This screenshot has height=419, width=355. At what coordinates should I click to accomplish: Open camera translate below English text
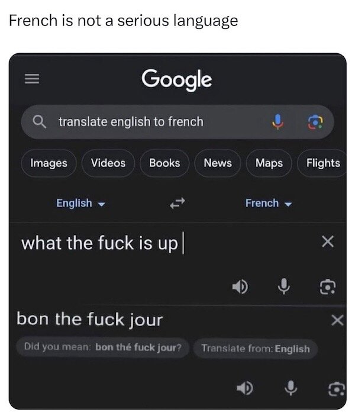[328, 286]
